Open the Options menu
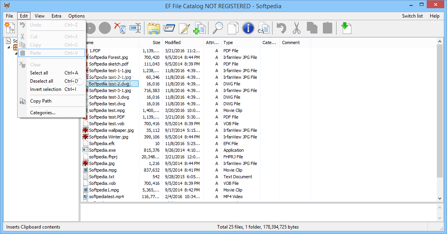The image size is (447, 234). [x=77, y=16]
